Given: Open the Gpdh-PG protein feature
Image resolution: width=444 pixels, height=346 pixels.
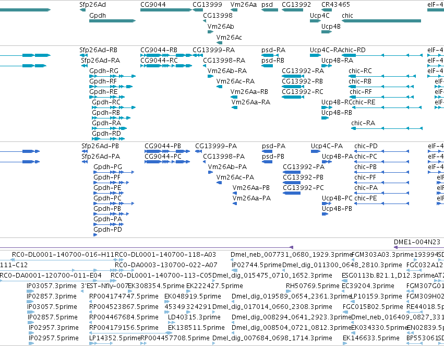Looking at the screenshot, I should (x=114, y=172).
